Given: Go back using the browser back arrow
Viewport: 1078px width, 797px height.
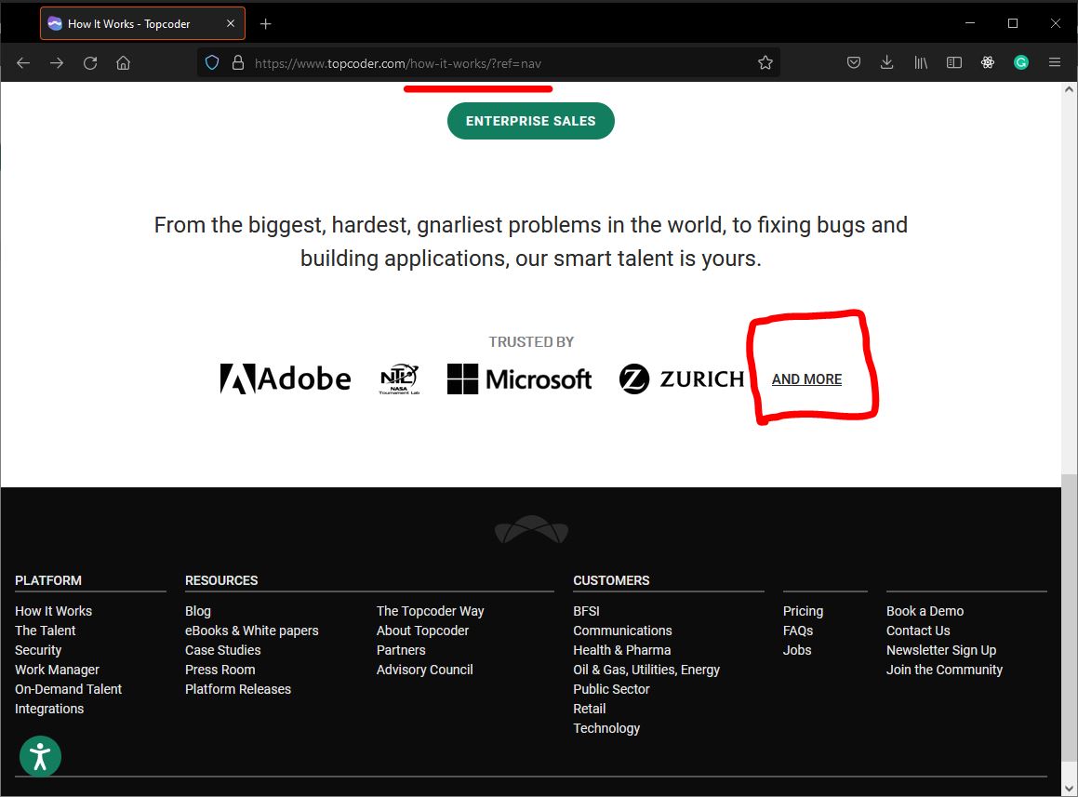Looking at the screenshot, I should (23, 63).
